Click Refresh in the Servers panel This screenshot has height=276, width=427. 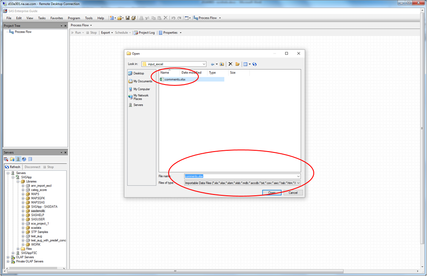tap(12, 167)
